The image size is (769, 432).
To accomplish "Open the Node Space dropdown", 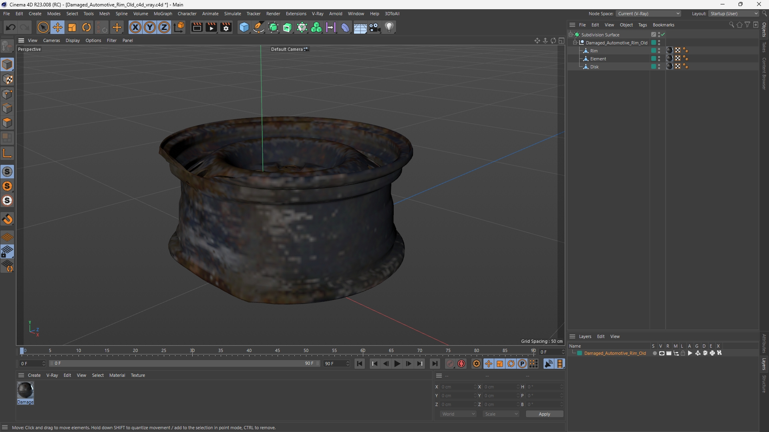I will click(x=648, y=14).
